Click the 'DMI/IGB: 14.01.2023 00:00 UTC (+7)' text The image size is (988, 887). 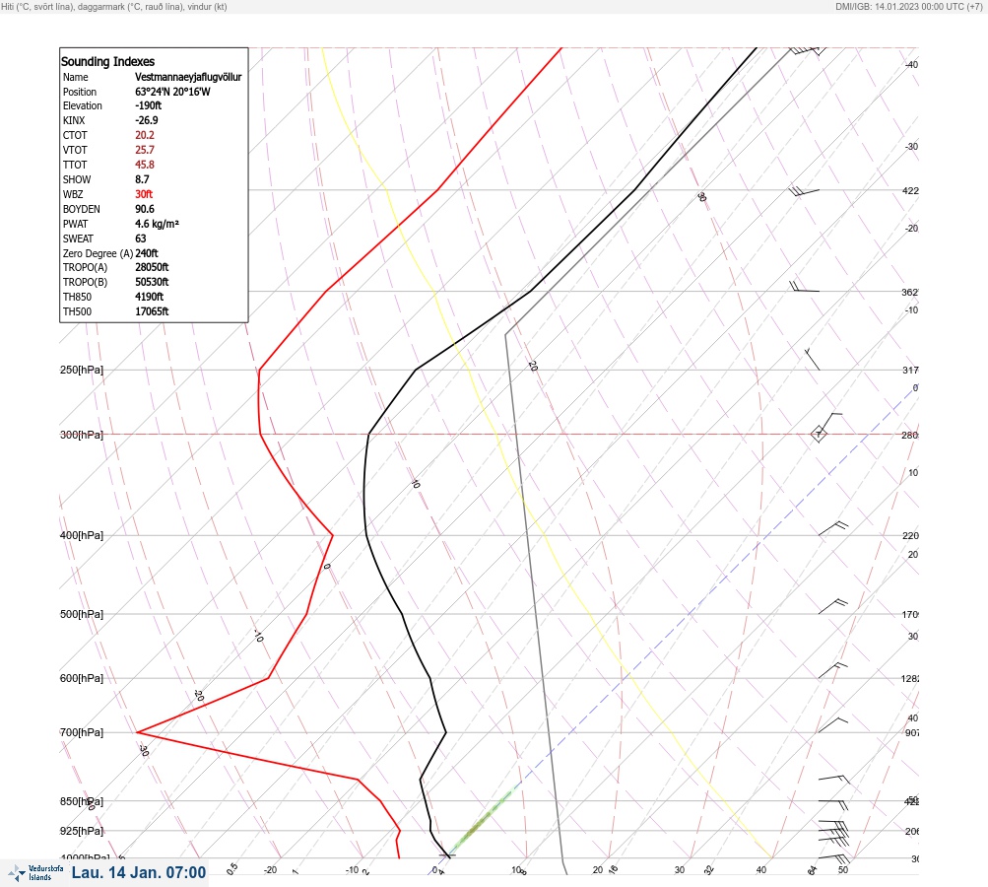coord(909,6)
